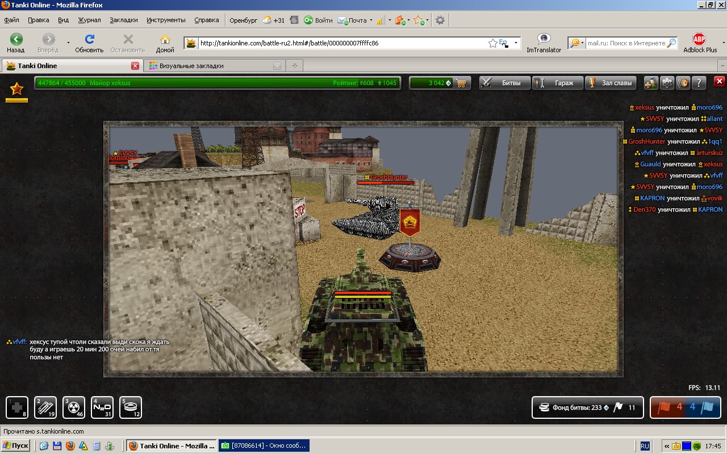Click the mail.ru search field
Viewport: 727px width, 454px height.
pyautogui.click(x=626, y=43)
